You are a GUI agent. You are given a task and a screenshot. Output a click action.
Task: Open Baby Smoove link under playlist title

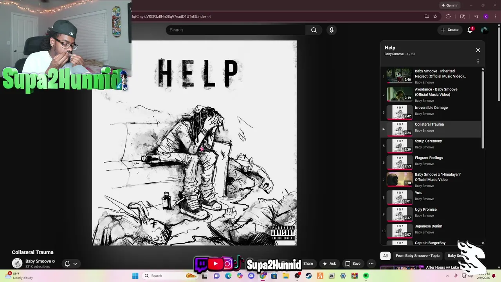[394, 54]
